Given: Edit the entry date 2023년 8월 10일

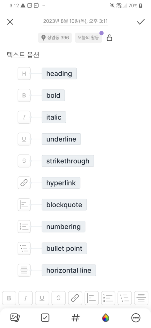Looking at the screenshot, I should coord(75,21).
